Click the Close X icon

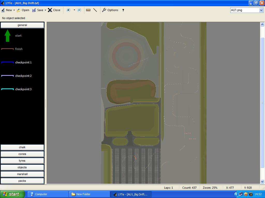(x=50, y=10)
